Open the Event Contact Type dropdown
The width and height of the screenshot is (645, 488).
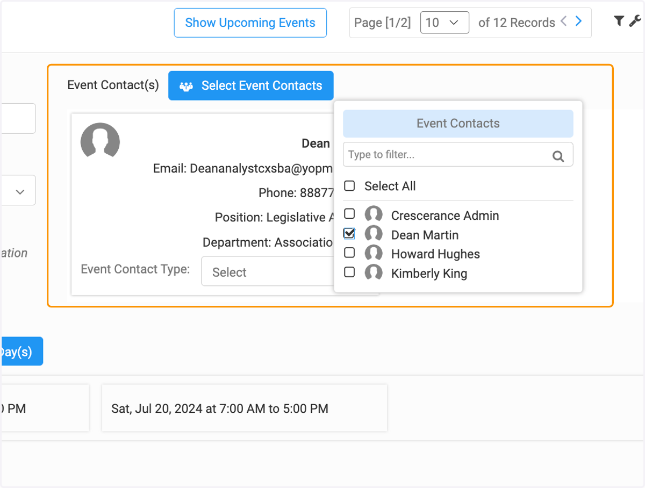coord(267,271)
